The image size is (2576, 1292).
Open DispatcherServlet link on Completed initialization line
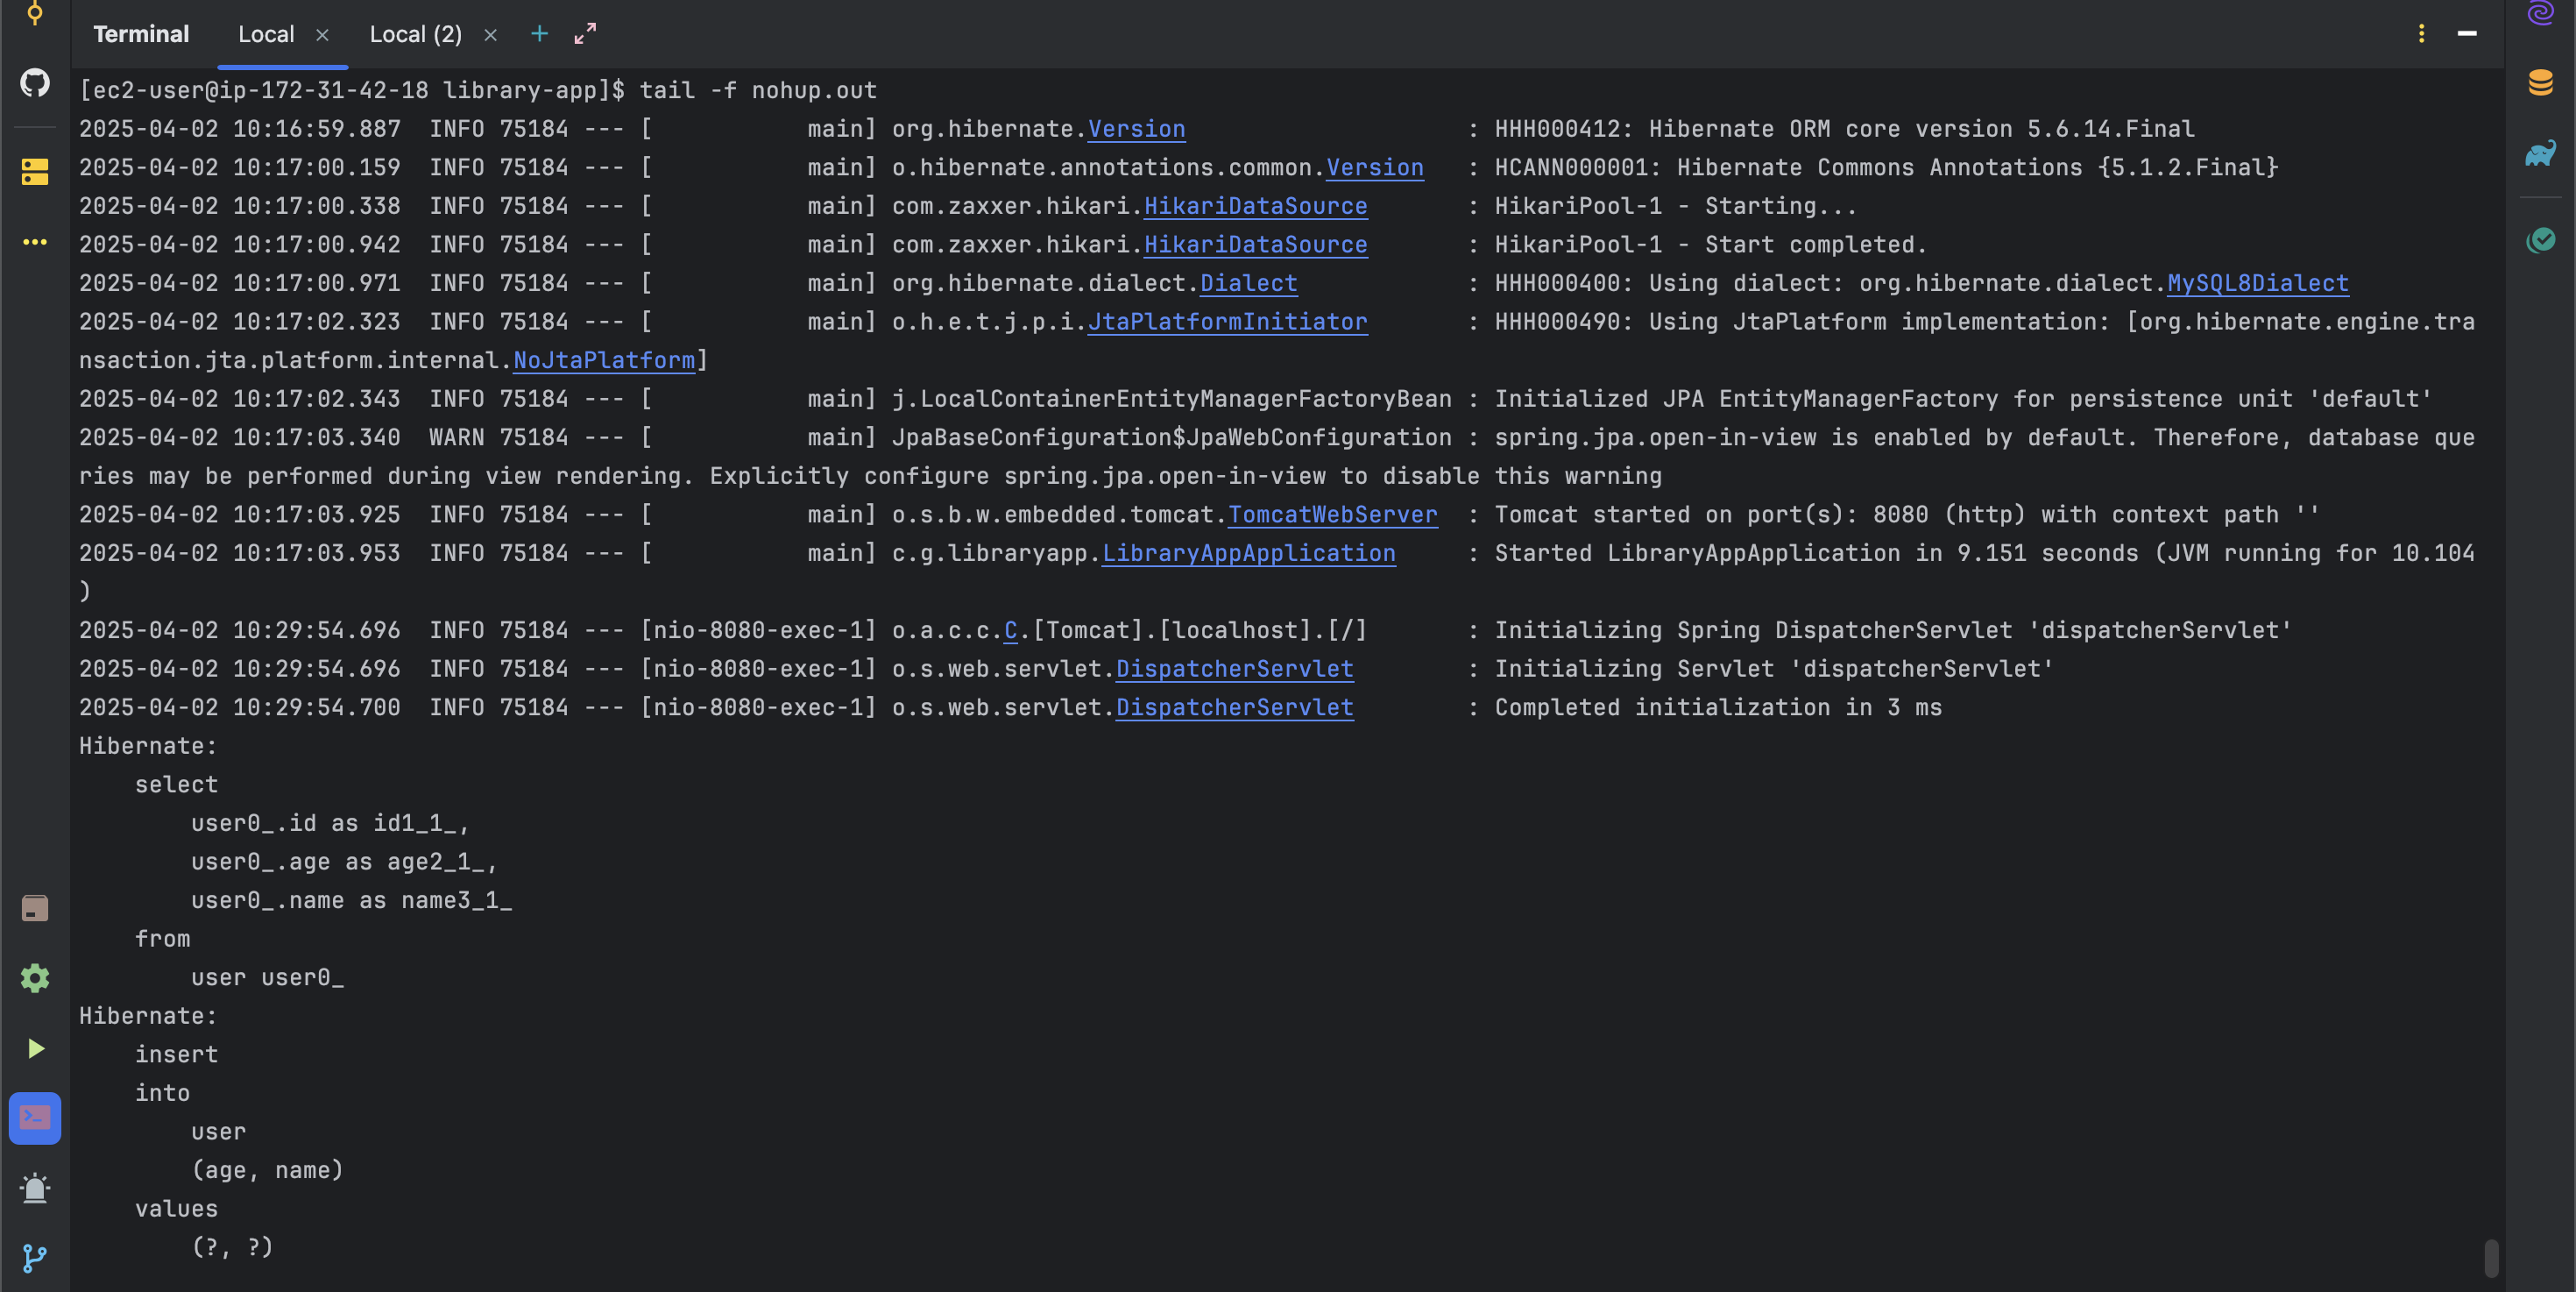pyautogui.click(x=1234, y=708)
